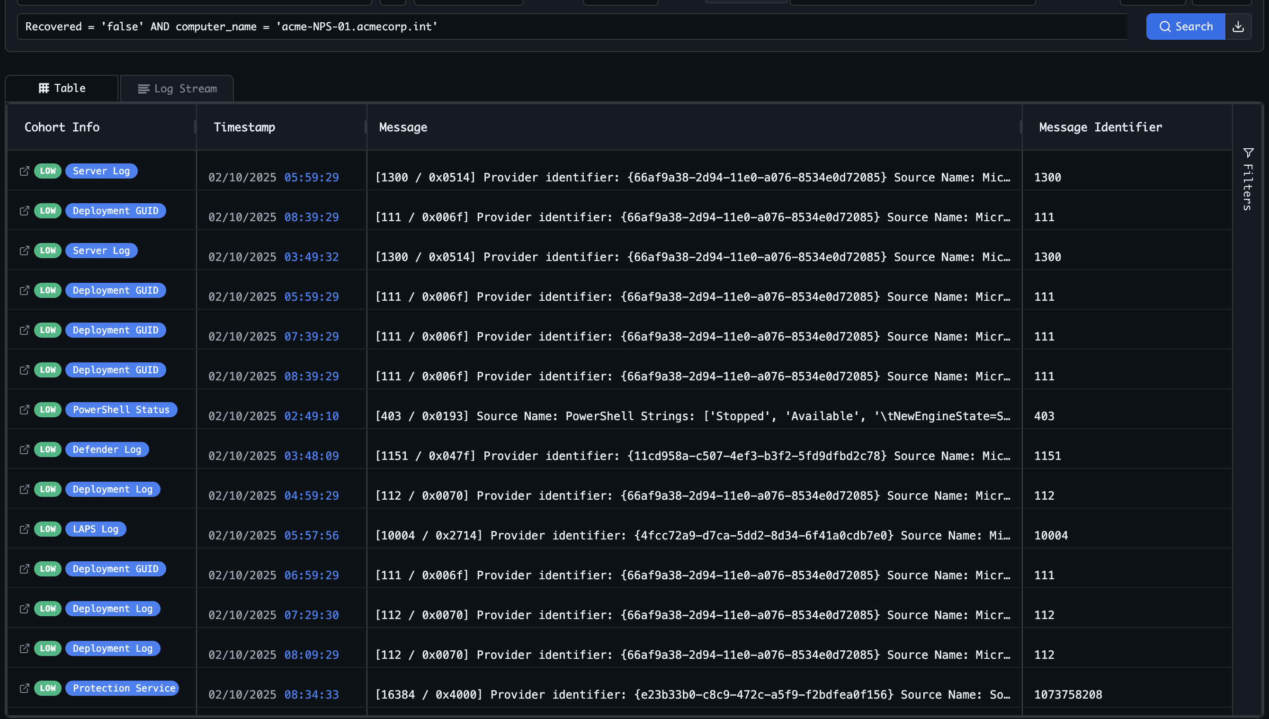Screen dimensions: 1269x719
Task: Switch to the Table view tab
Action: [x=61, y=88]
